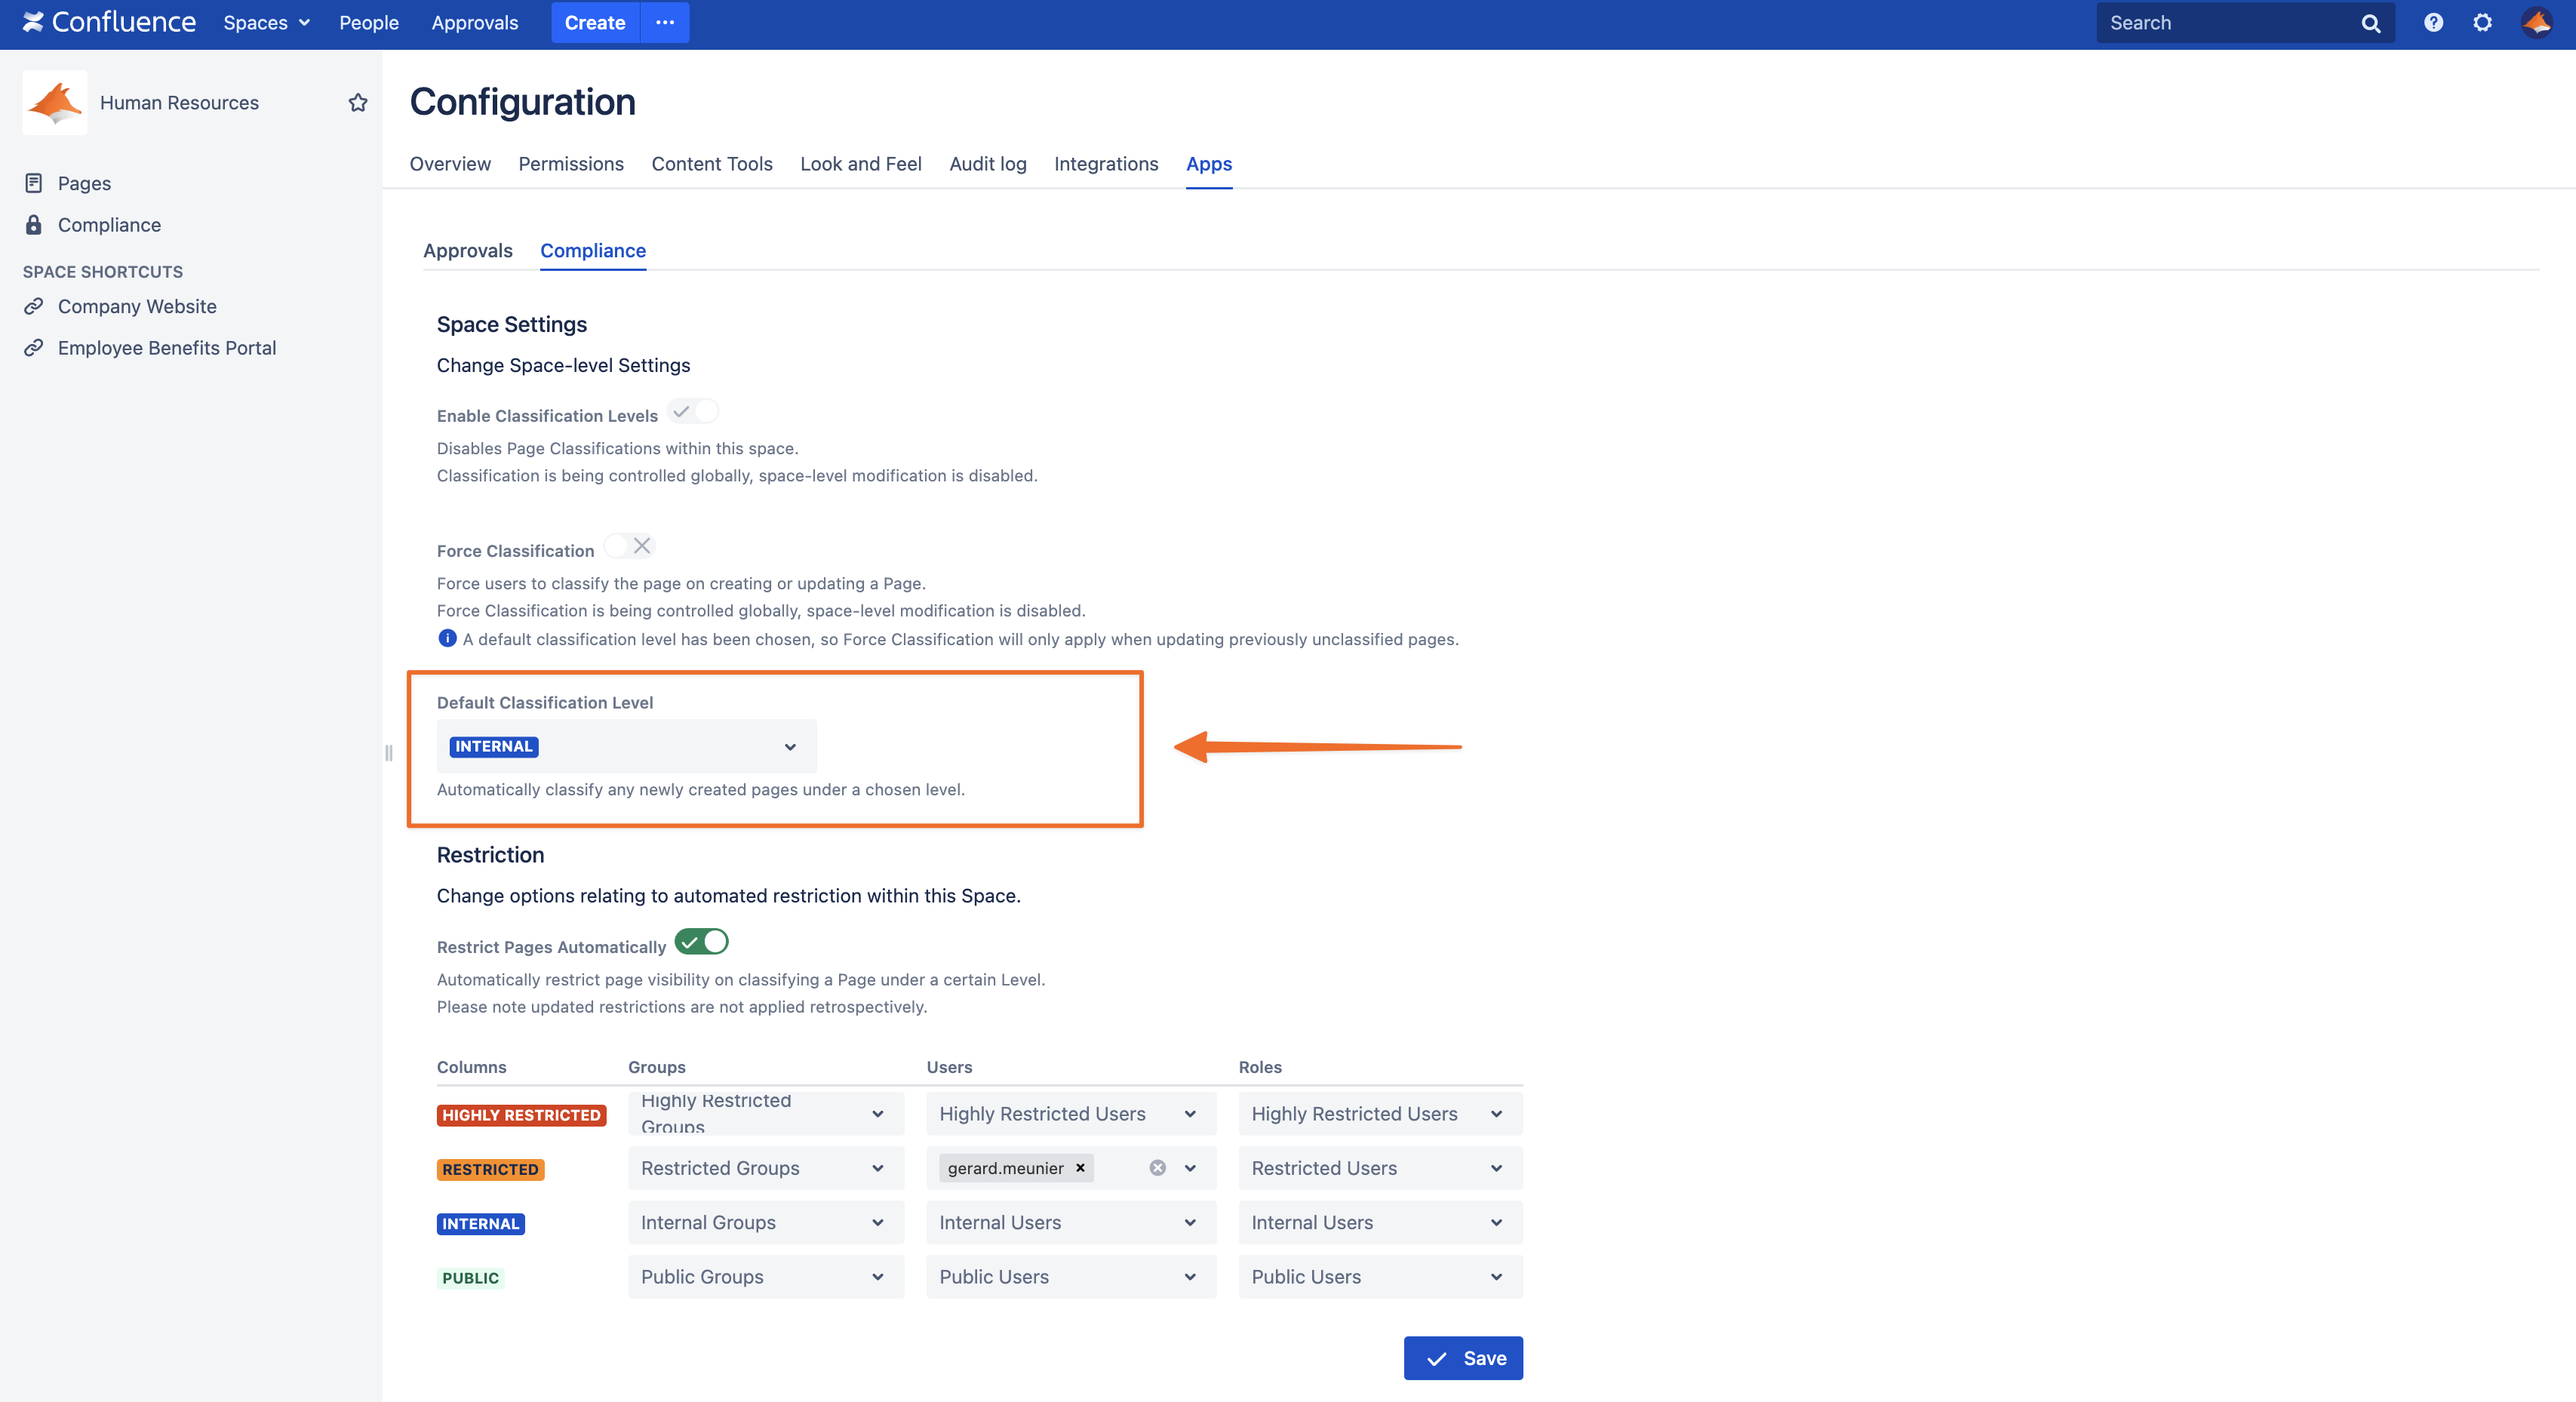Open the Public Users roles dropdown

pyautogui.click(x=1379, y=1277)
